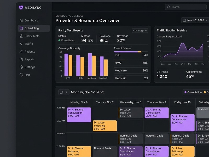
Task: Open Saturday Availability block
Action: coord(203,113)
